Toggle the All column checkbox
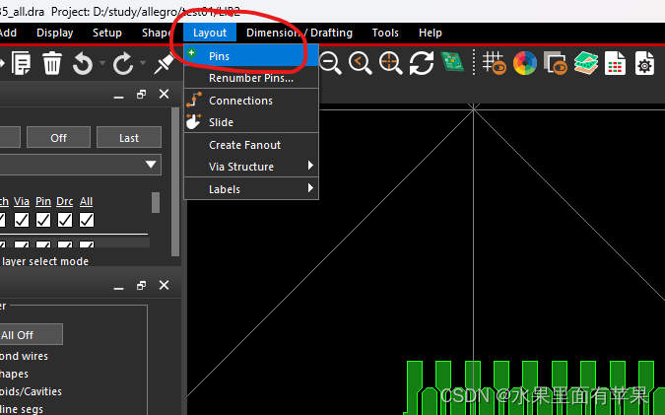 coord(87,220)
